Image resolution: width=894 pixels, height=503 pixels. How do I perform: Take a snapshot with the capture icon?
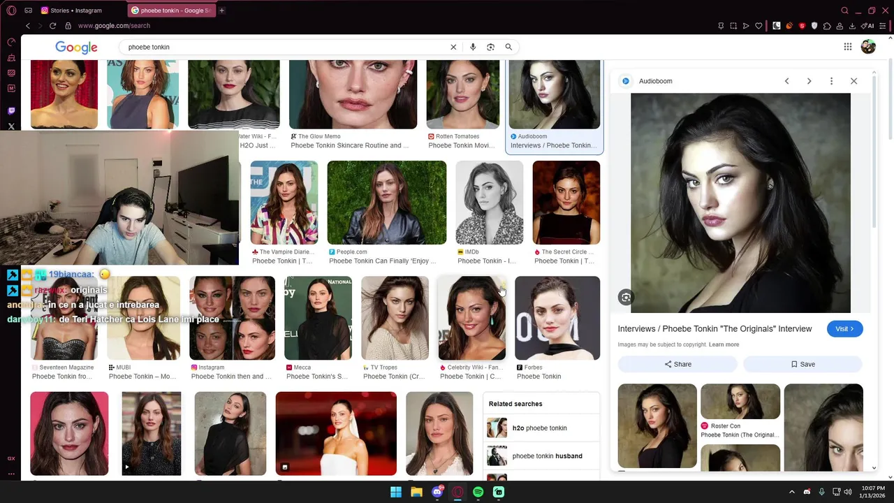(x=733, y=26)
